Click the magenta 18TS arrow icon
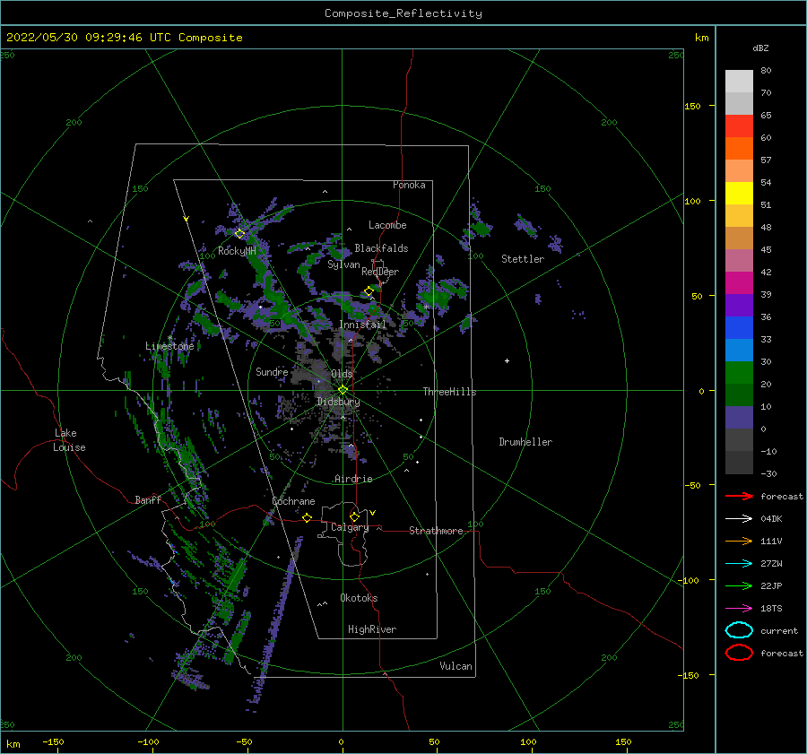This screenshot has height=754, width=807. coord(739,609)
